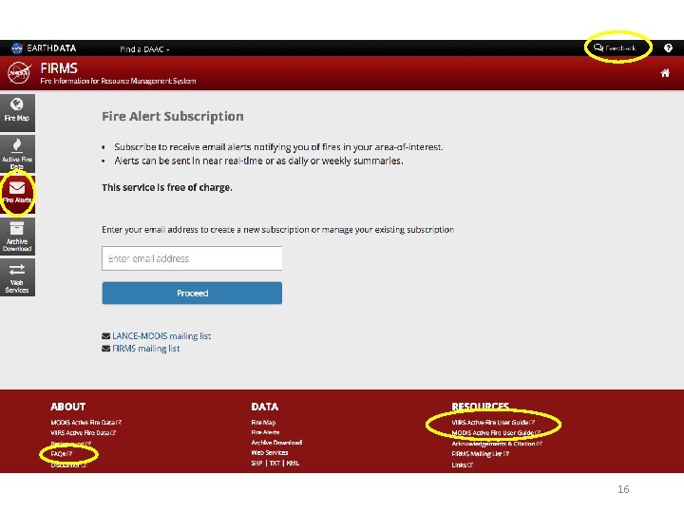
Task: Open the help question mark icon
Action: 668,48
